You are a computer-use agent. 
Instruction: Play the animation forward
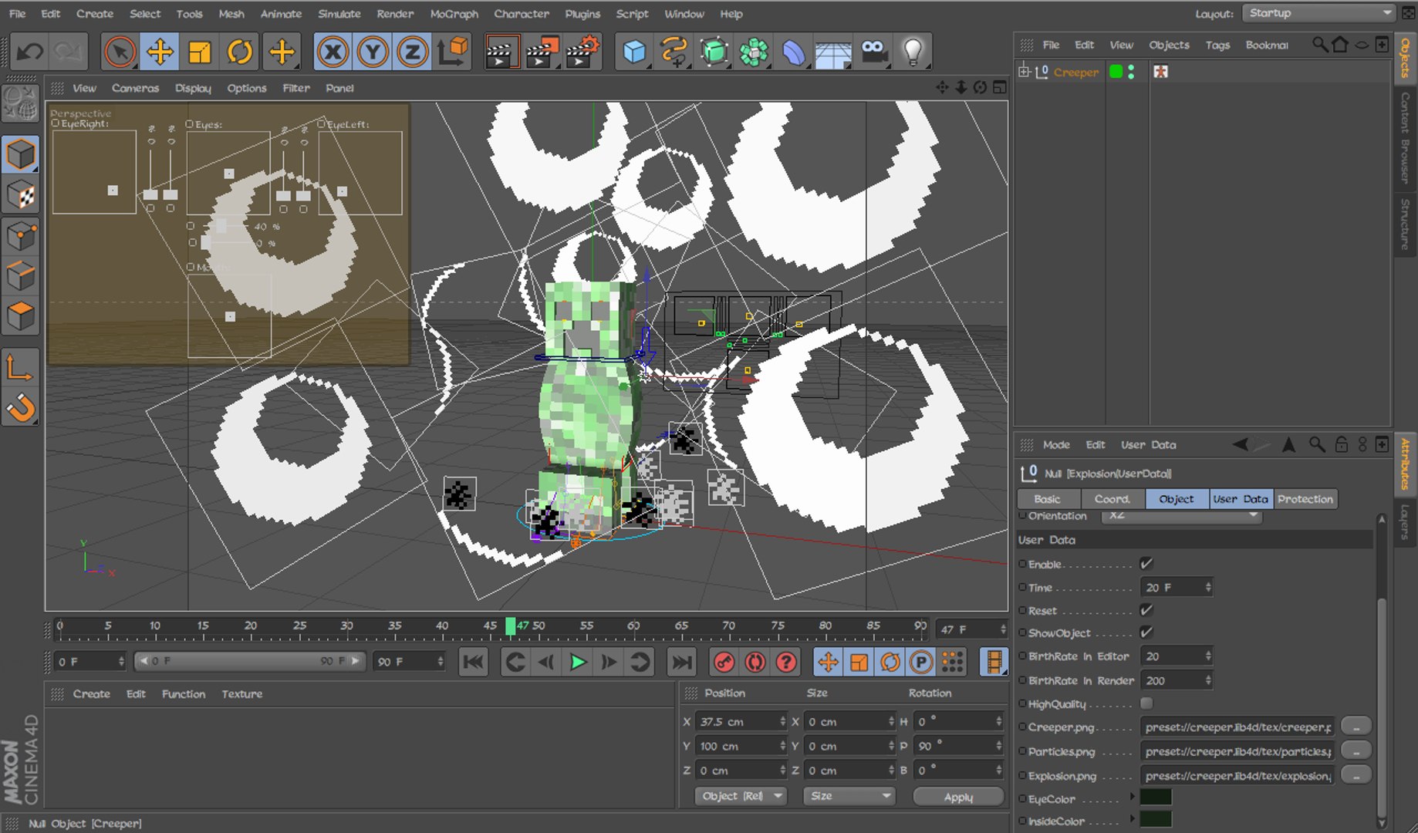[578, 662]
